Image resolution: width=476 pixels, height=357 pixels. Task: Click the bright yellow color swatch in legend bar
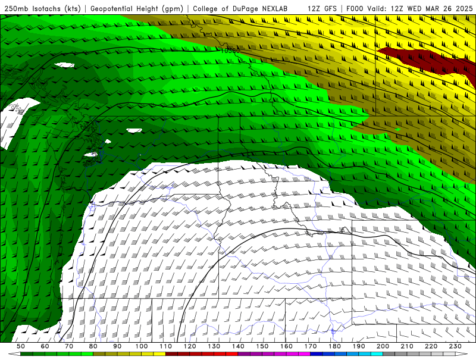159,354
